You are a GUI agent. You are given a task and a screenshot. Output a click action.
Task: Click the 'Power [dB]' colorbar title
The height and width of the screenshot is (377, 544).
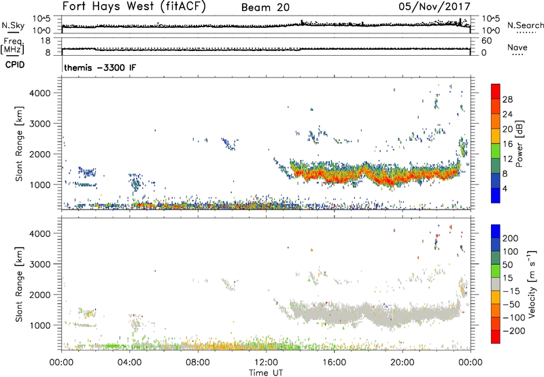click(x=519, y=144)
